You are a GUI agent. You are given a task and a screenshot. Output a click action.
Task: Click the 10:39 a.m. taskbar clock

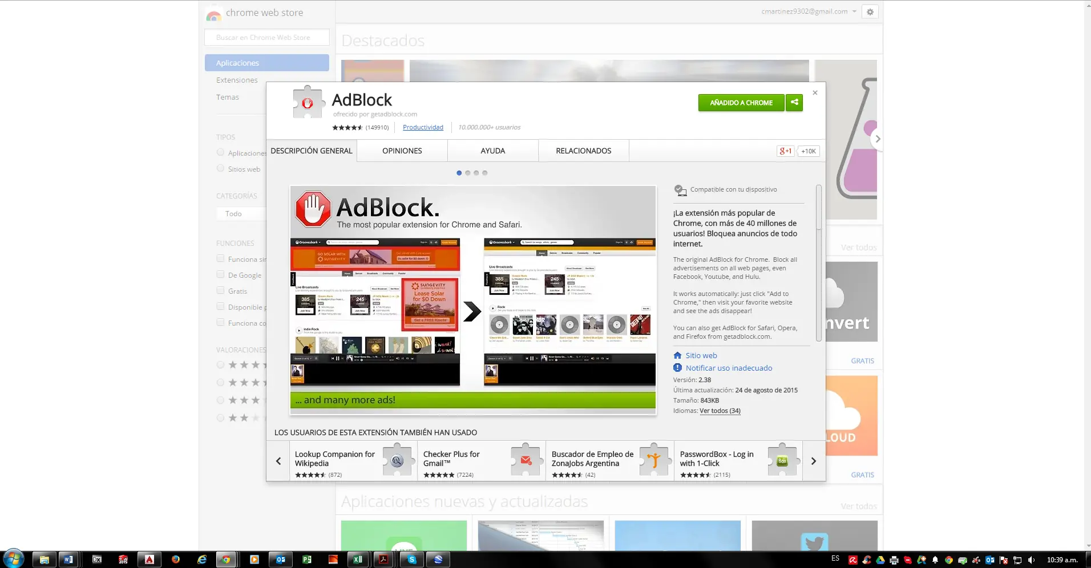click(x=1062, y=560)
